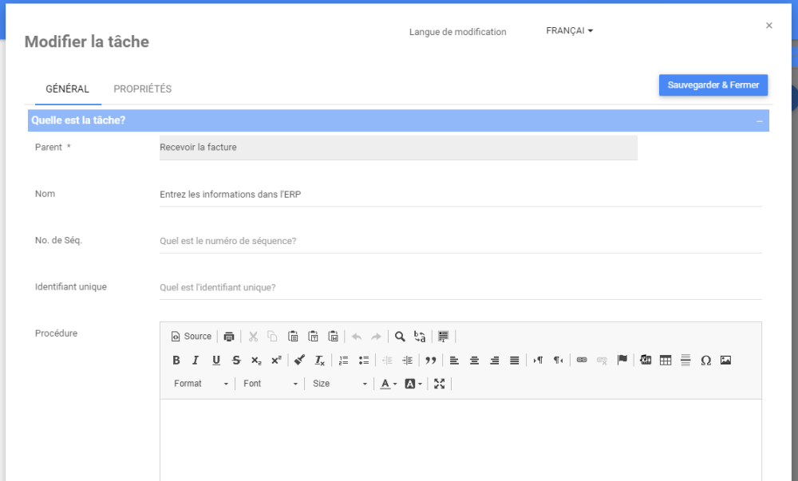
Task: Click the Insert Image icon
Action: point(725,360)
